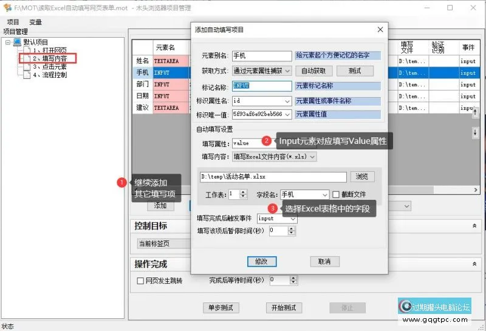Close the 添加自动填写项目 dialog
This screenshot has height=331, width=486.
380,29
